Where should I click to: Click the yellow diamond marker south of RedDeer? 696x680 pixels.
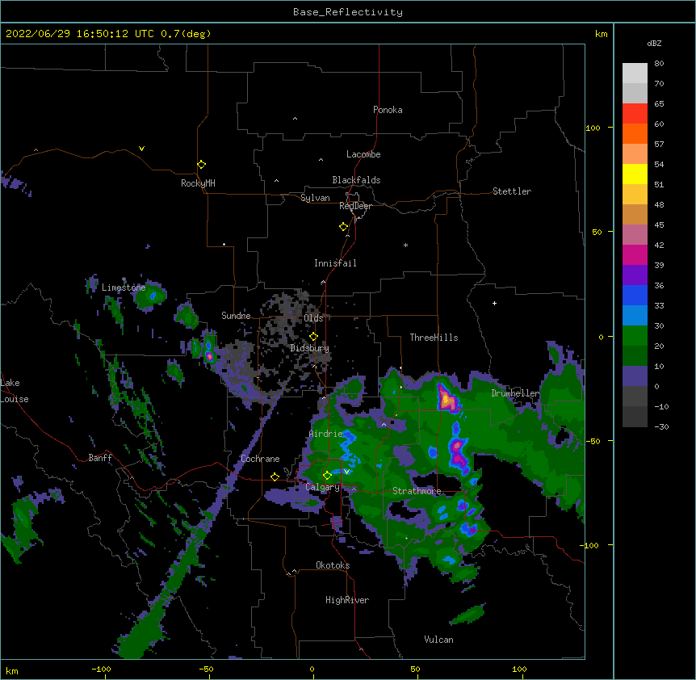click(343, 227)
